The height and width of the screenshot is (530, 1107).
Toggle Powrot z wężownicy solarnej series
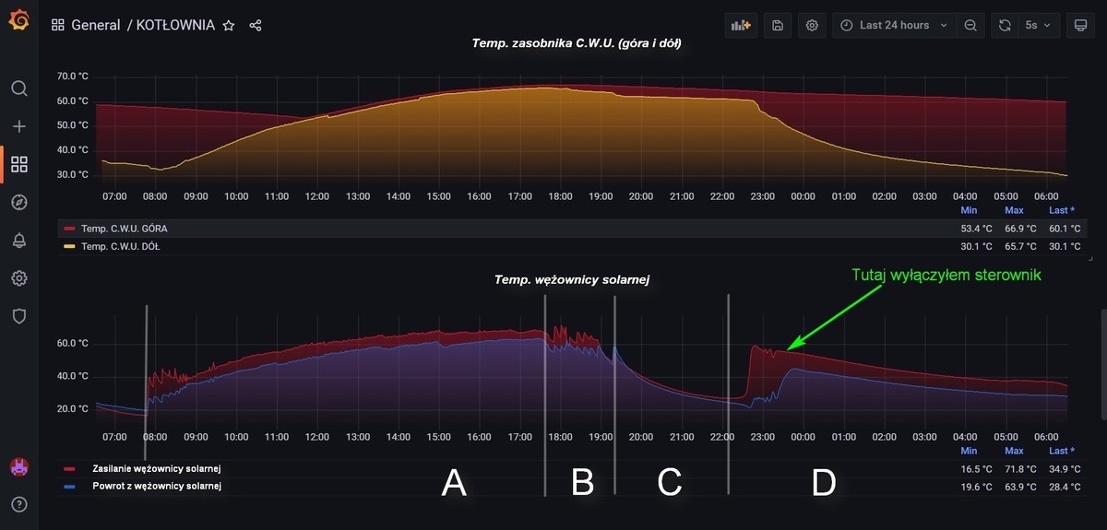[x=156, y=486]
